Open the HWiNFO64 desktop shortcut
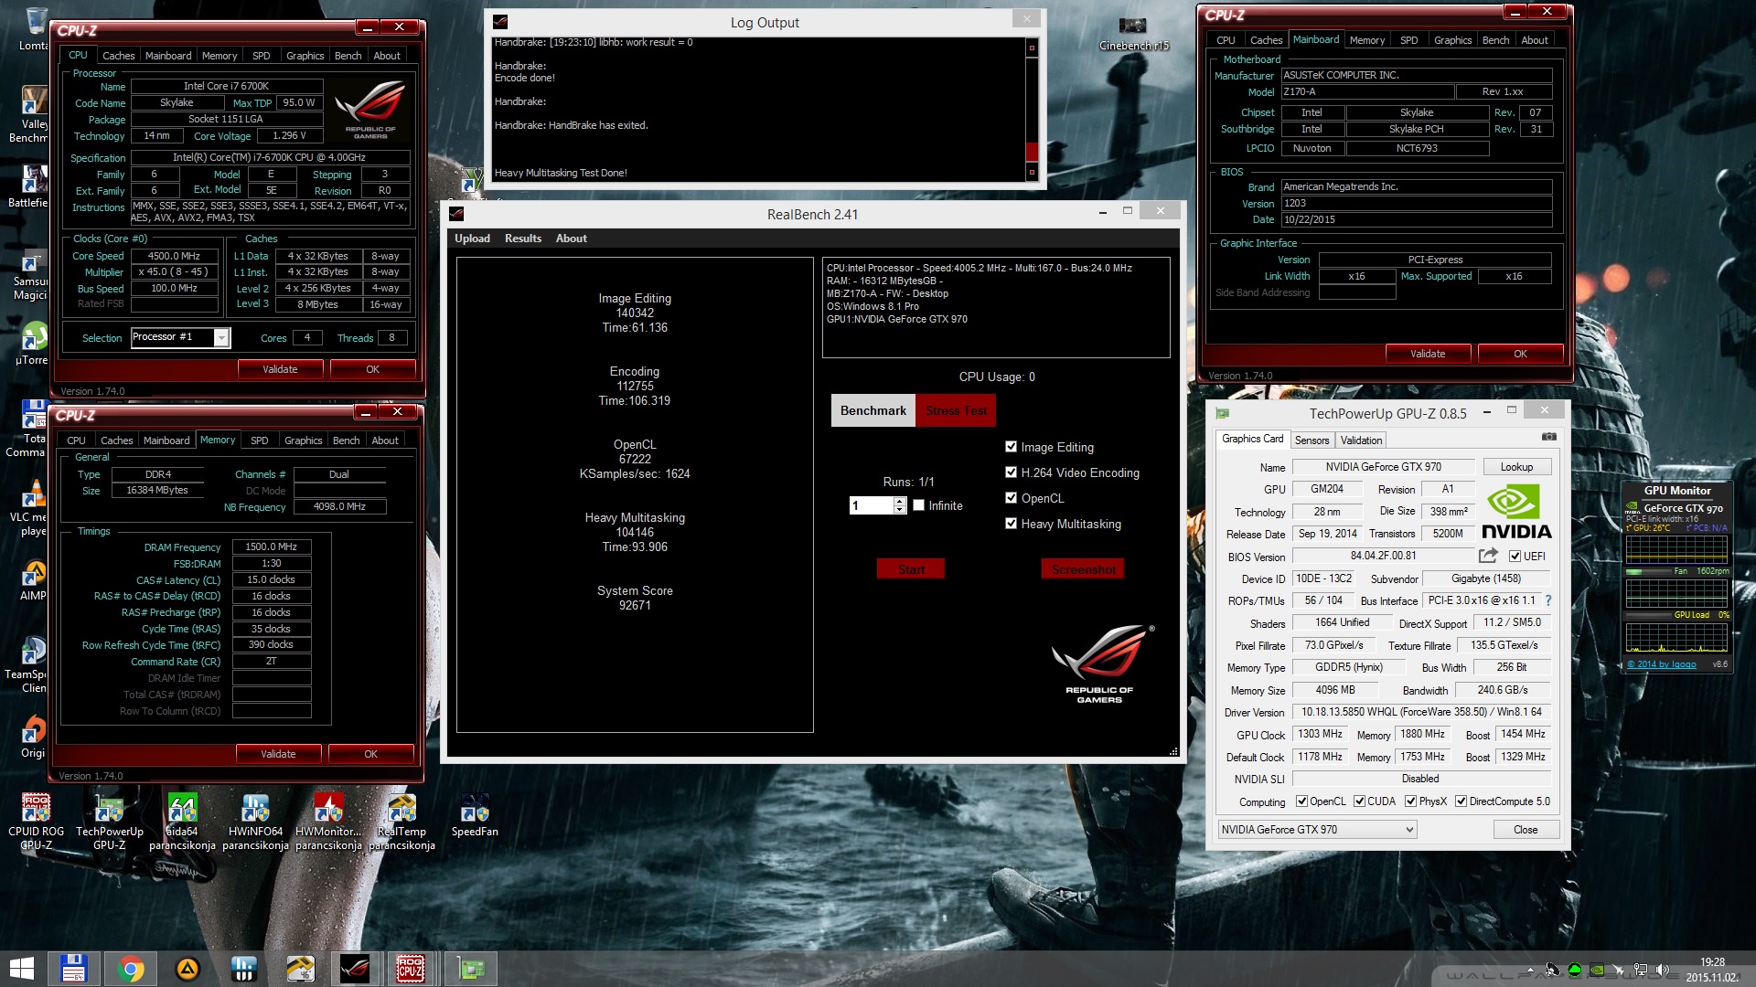1756x987 pixels. point(255,821)
